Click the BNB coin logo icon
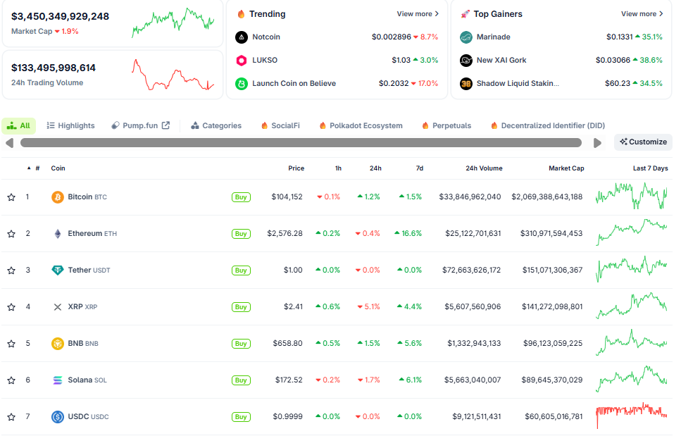Viewport: 681px width, 436px height. click(58, 344)
